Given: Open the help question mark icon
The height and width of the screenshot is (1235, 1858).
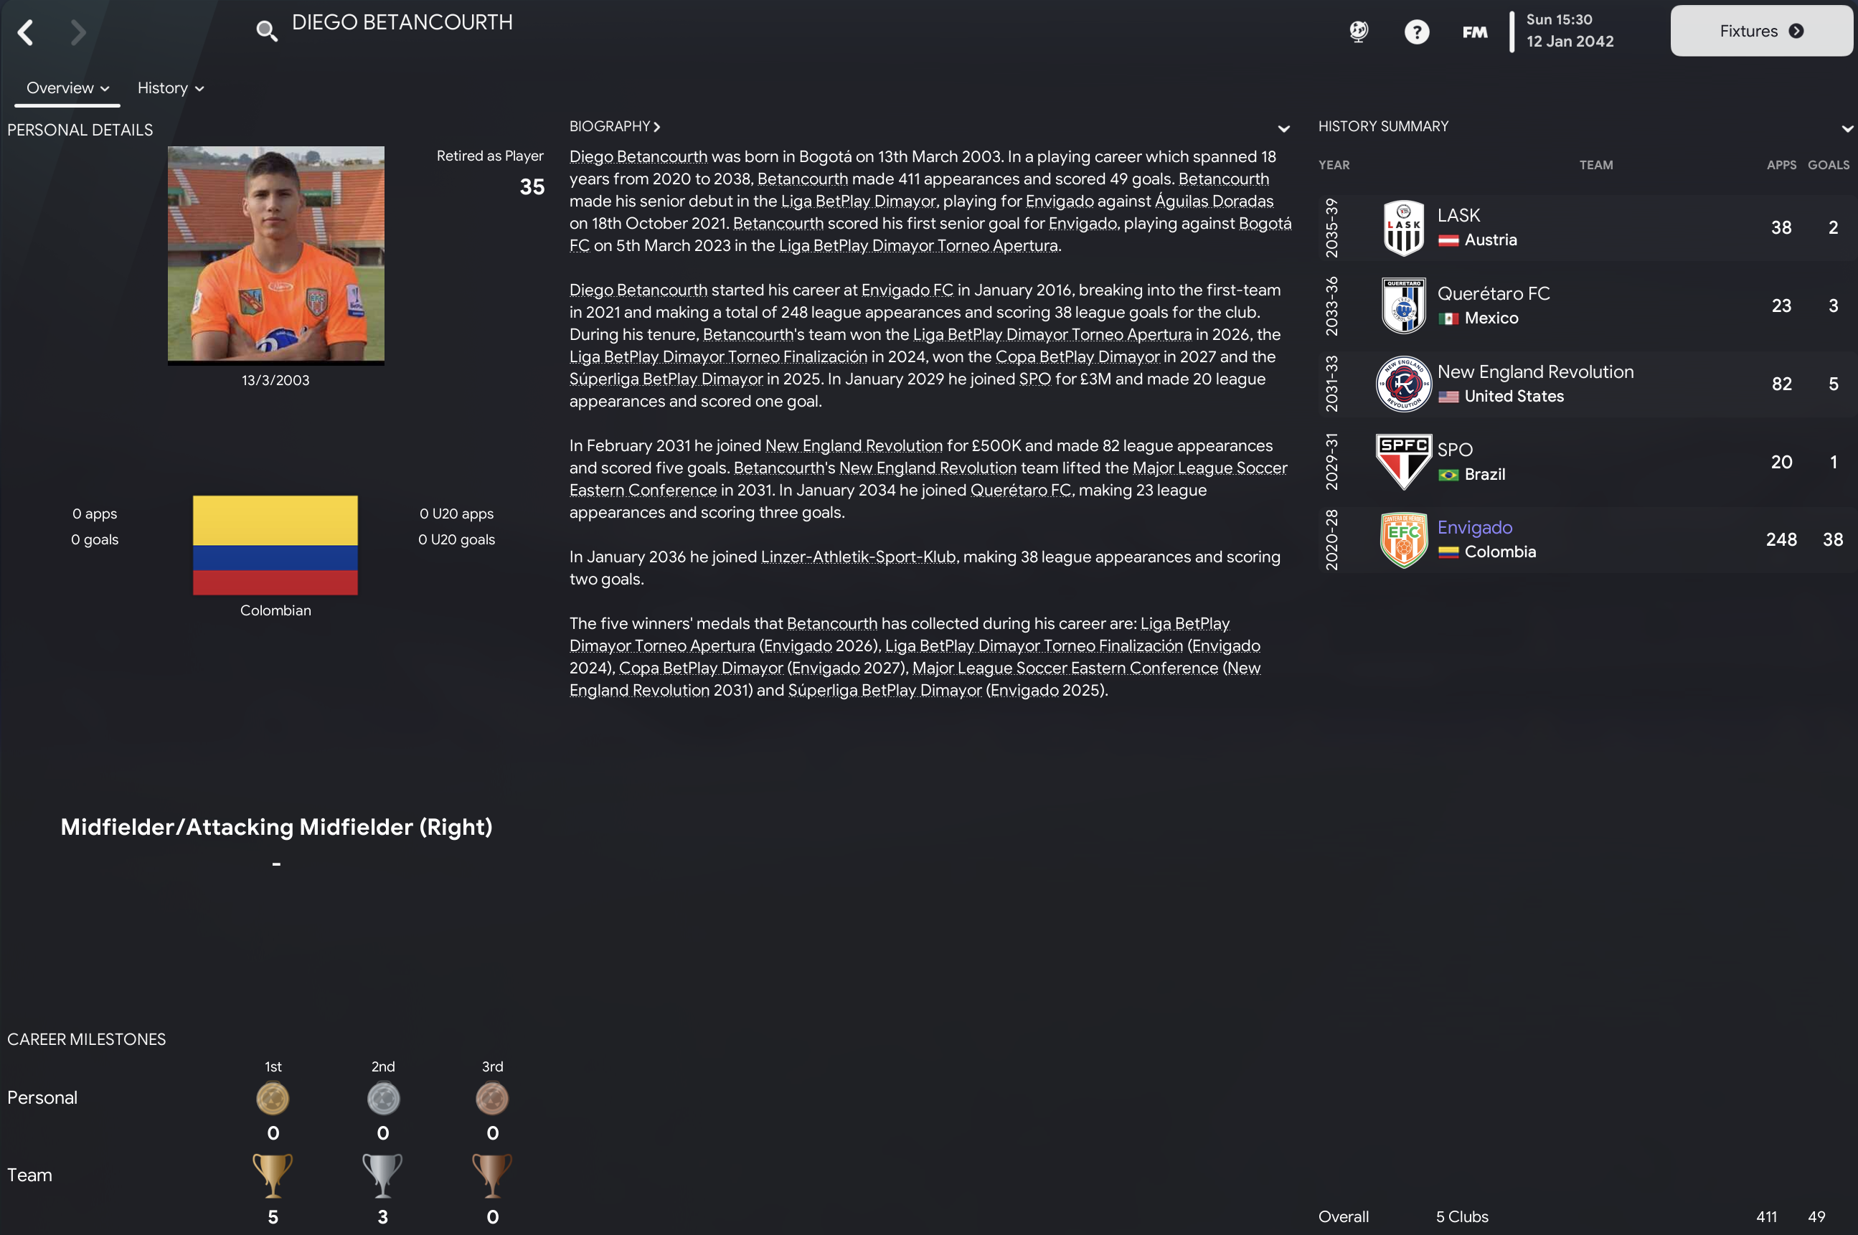Looking at the screenshot, I should (1416, 32).
